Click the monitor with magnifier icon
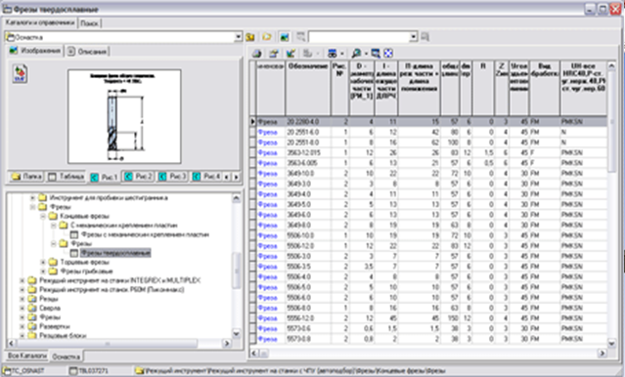The height and width of the screenshot is (377, 625). (x=376, y=53)
